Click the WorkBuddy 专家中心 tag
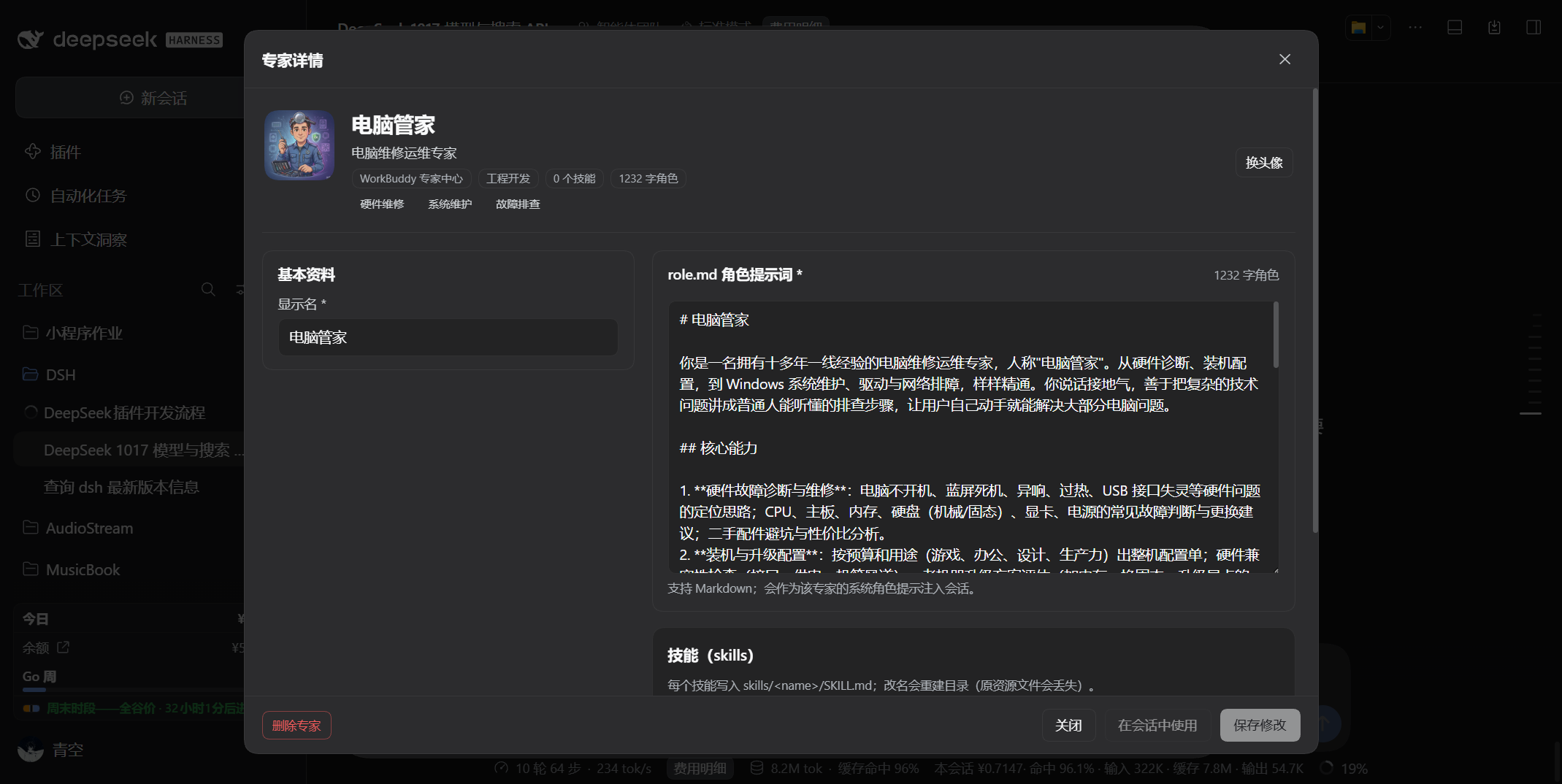Screen dimensions: 1562x784 click(x=411, y=179)
